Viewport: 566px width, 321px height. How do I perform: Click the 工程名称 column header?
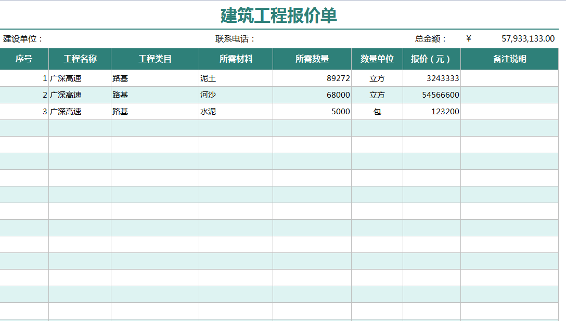coord(78,59)
